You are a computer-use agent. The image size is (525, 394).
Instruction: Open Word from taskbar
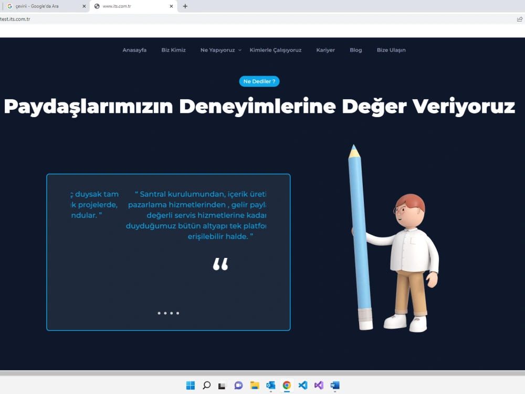(x=335, y=386)
